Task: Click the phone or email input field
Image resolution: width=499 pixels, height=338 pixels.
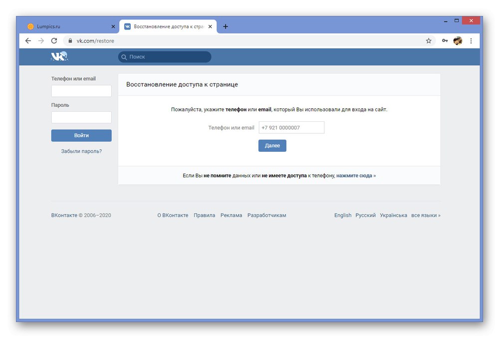Action: click(291, 127)
